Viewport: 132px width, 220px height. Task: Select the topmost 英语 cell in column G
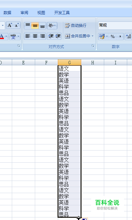[x=69, y=80]
